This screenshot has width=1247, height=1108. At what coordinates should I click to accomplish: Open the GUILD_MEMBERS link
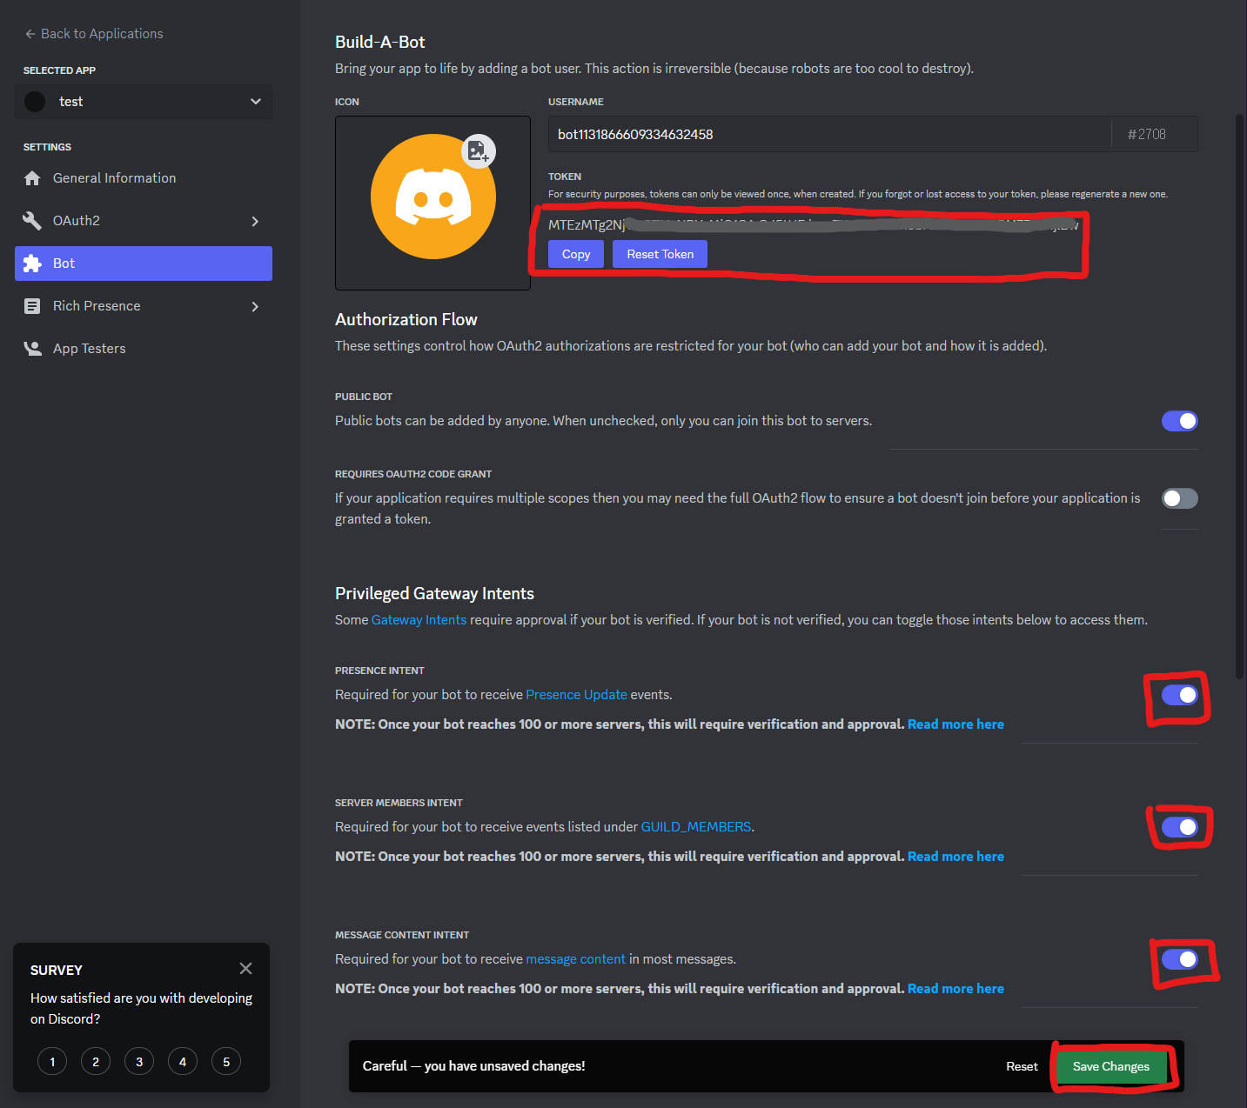[696, 827]
